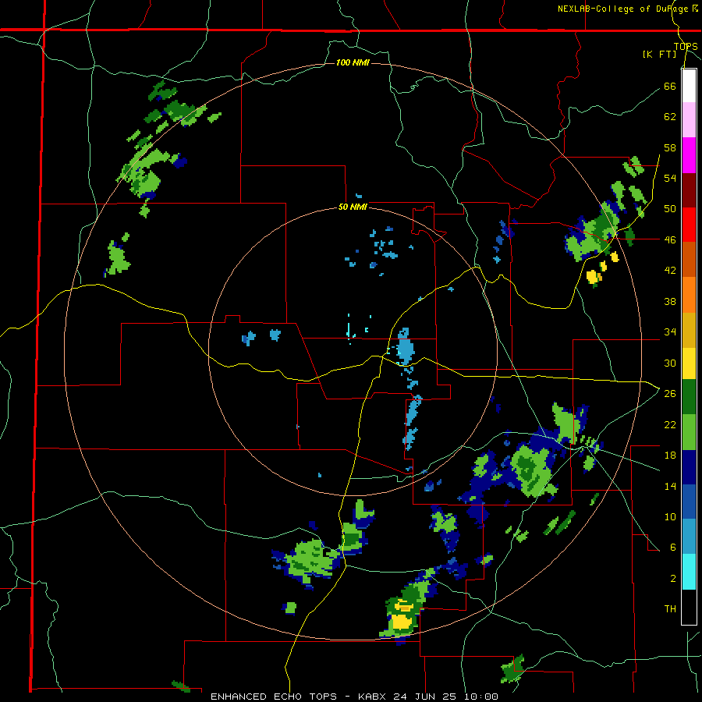Click the '26' legend value
The height and width of the screenshot is (702, 702).
tap(670, 394)
